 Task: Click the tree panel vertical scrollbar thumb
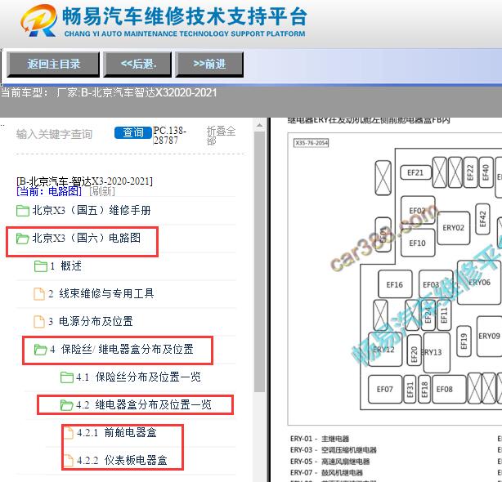260,261
